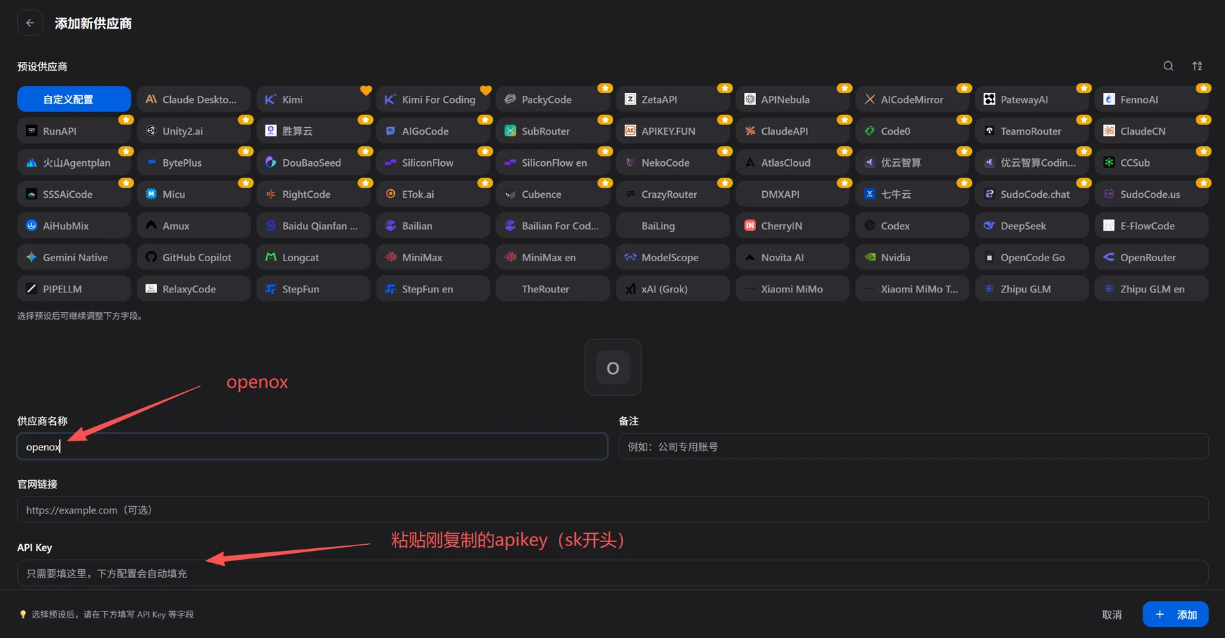Select the ModelScope preset
Viewport: 1225px width, 638px height.
coord(673,257)
